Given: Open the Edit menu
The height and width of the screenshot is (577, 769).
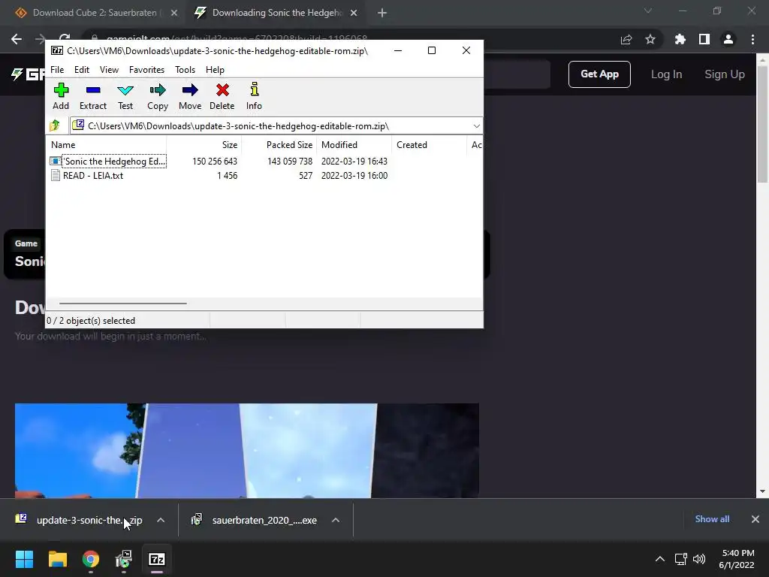Looking at the screenshot, I should pos(81,70).
